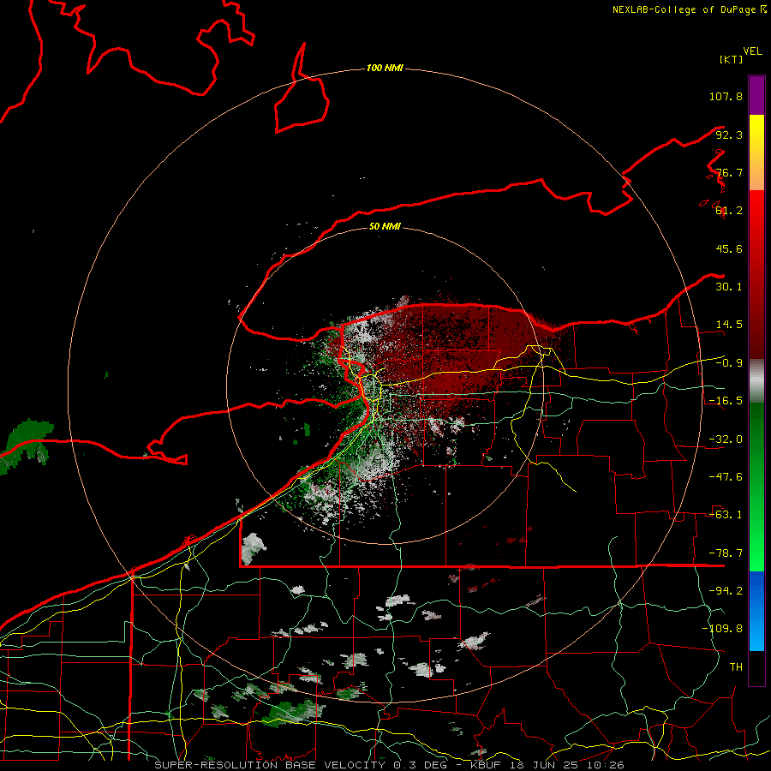Click the 100 NMI range ring label
The height and width of the screenshot is (771, 771).
point(385,68)
